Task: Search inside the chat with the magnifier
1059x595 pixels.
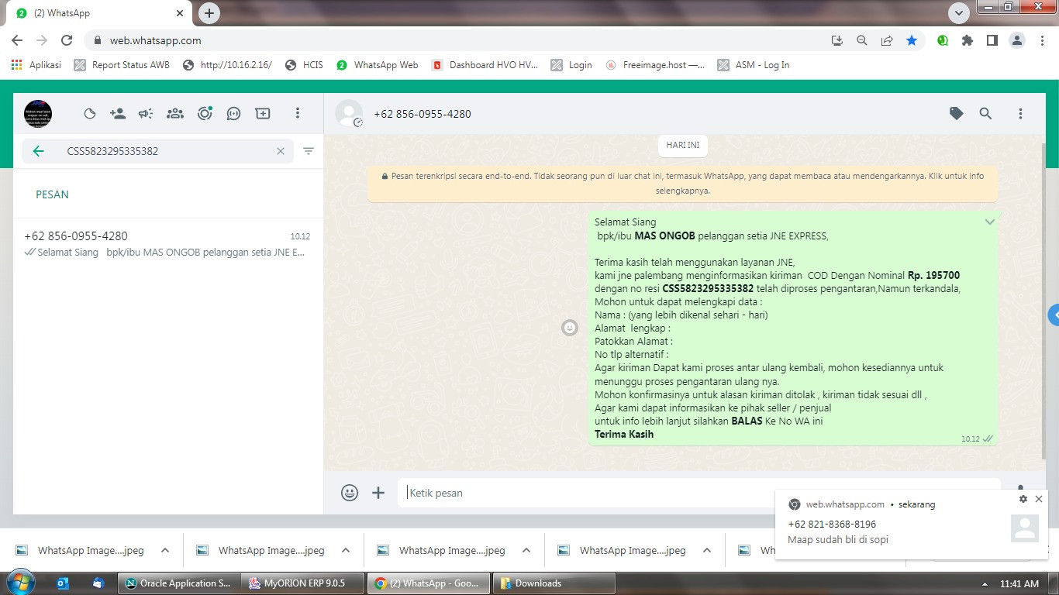Action: click(985, 114)
